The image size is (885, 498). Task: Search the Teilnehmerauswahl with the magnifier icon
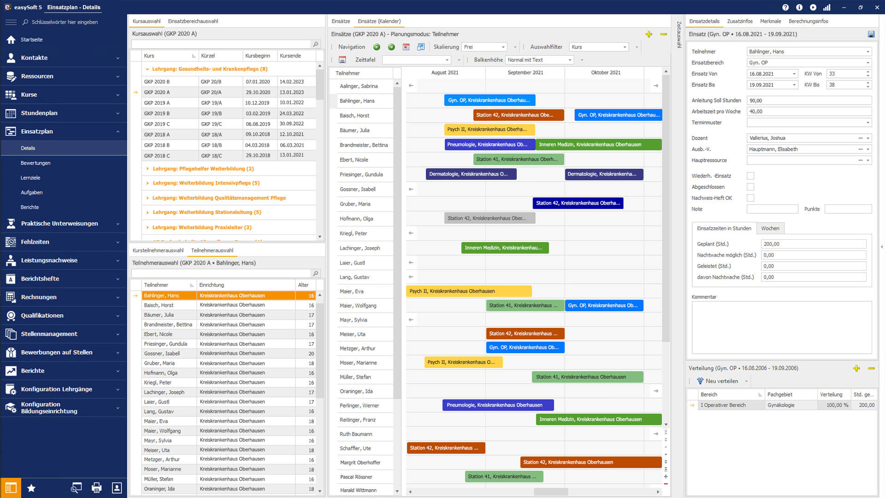point(316,273)
